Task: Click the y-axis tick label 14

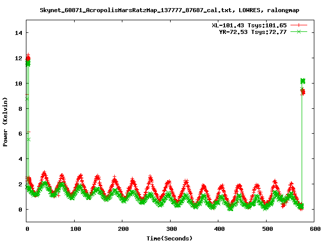Action: pos(18,33)
